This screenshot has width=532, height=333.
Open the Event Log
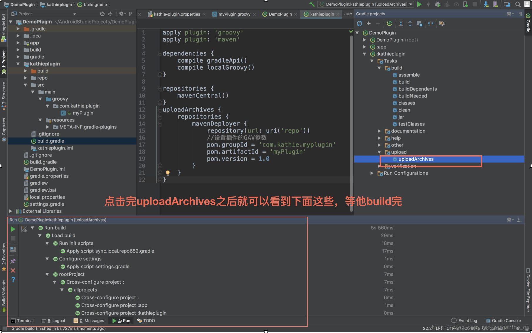464,321
